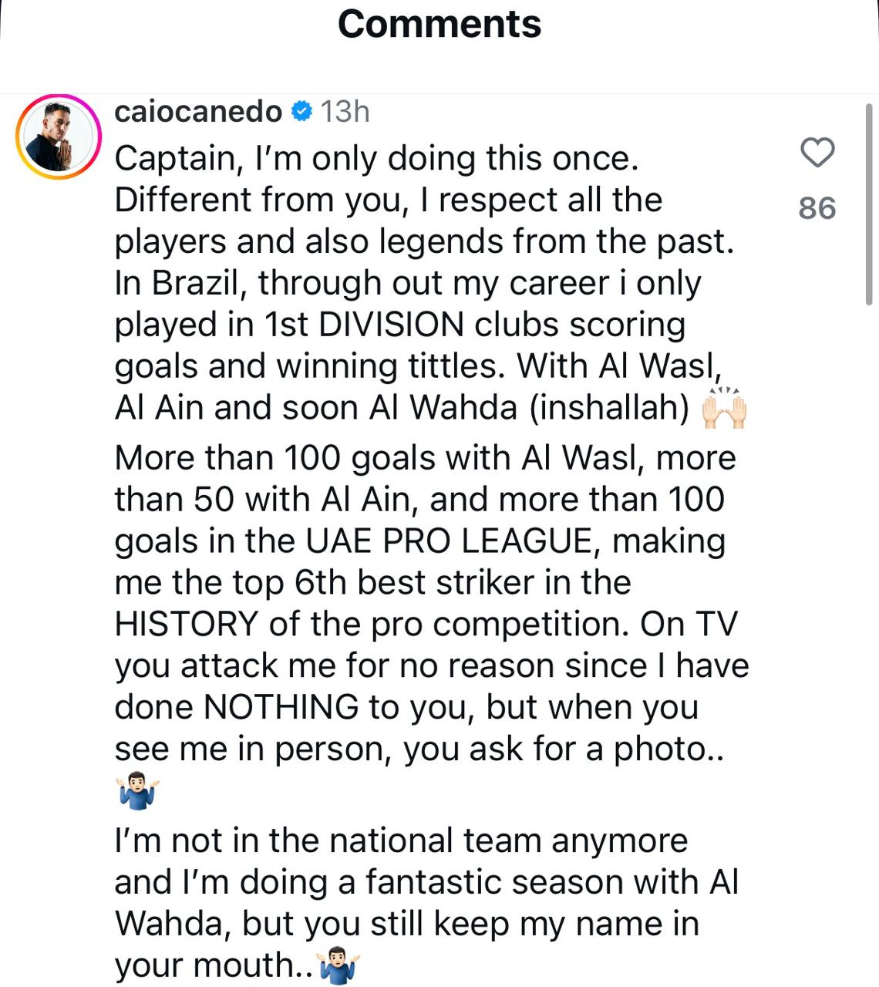Click the Comments header title
The width and height of the screenshot is (879, 987).
[439, 24]
